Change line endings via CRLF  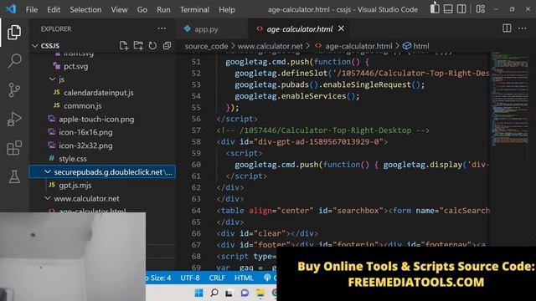coord(217,278)
